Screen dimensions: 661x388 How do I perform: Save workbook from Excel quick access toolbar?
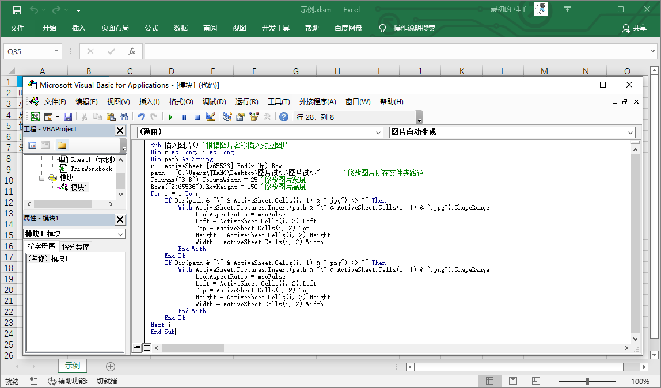click(x=17, y=10)
